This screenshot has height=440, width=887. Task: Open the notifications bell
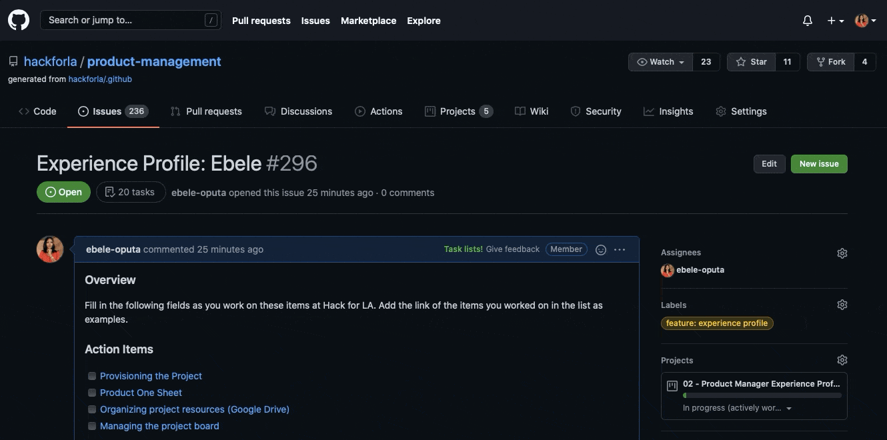(x=807, y=21)
